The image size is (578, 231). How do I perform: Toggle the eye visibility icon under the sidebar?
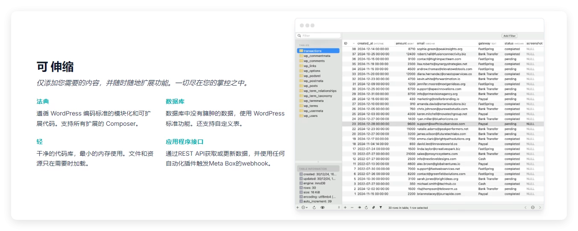(323, 207)
